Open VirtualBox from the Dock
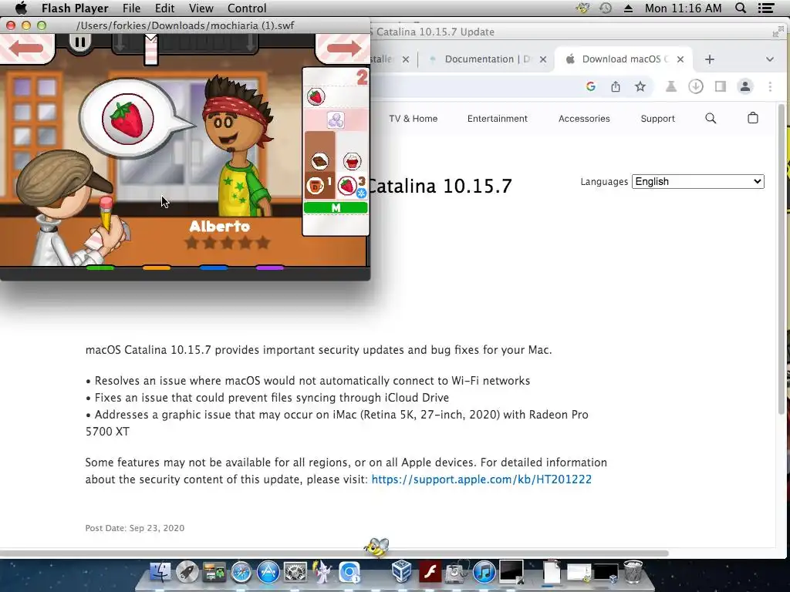 coord(402,573)
